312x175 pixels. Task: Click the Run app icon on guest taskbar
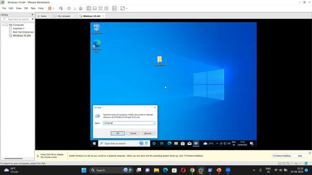(196, 143)
